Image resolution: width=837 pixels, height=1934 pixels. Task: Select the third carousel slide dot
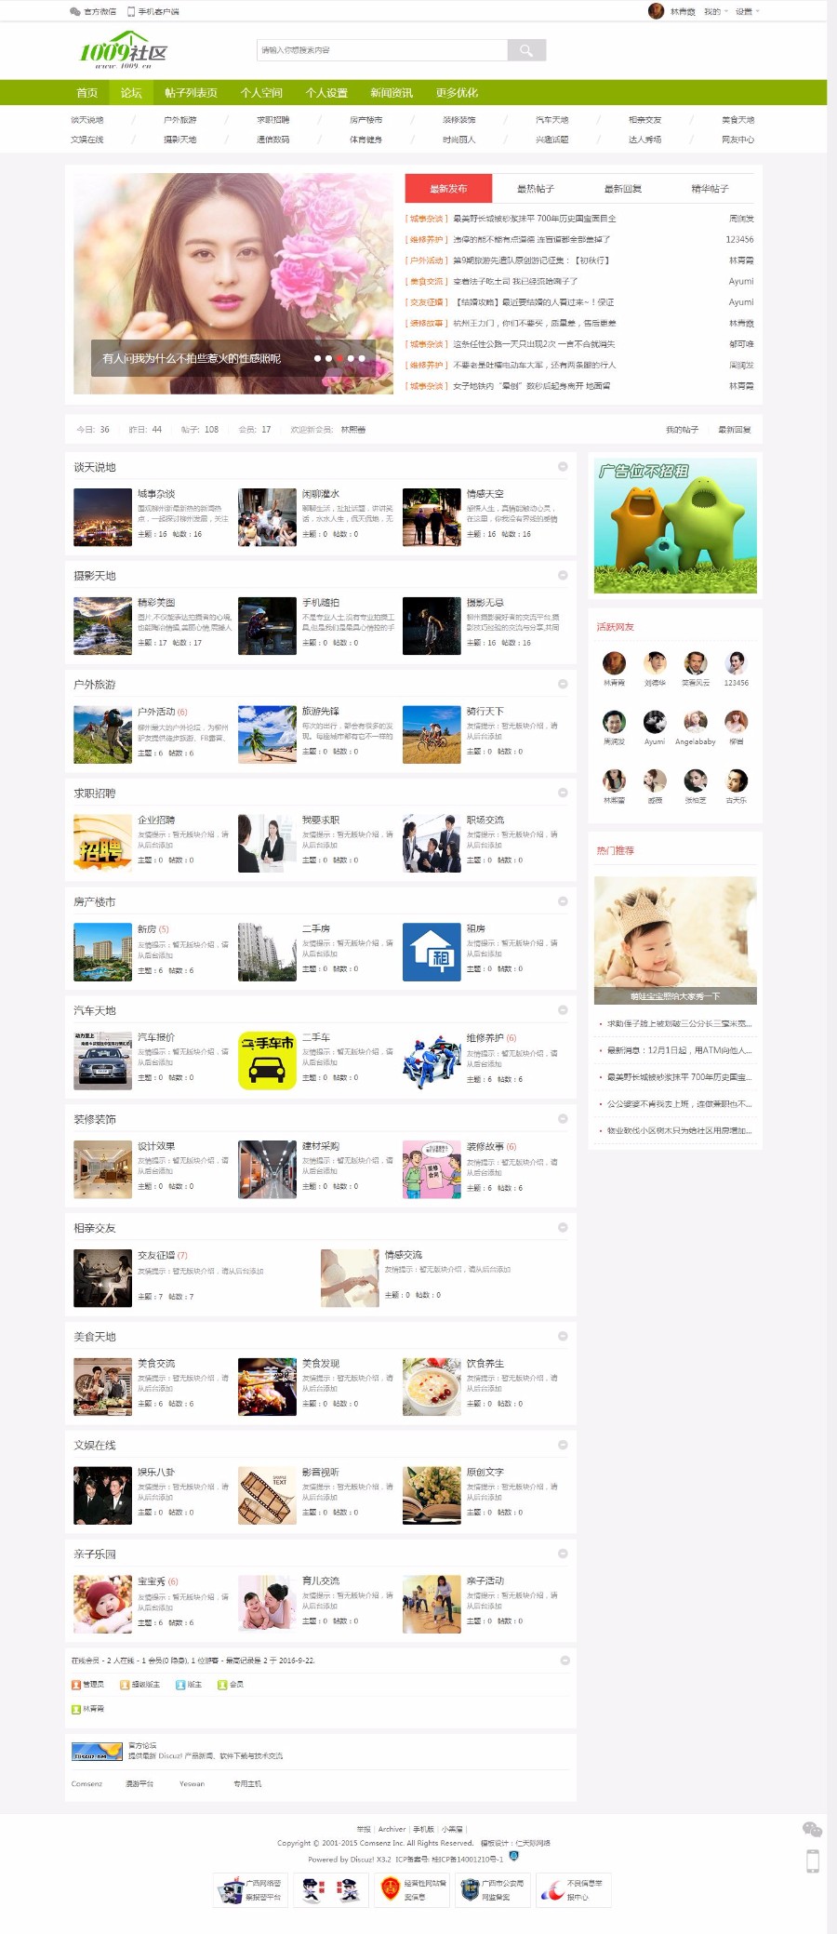click(x=339, y=358)
